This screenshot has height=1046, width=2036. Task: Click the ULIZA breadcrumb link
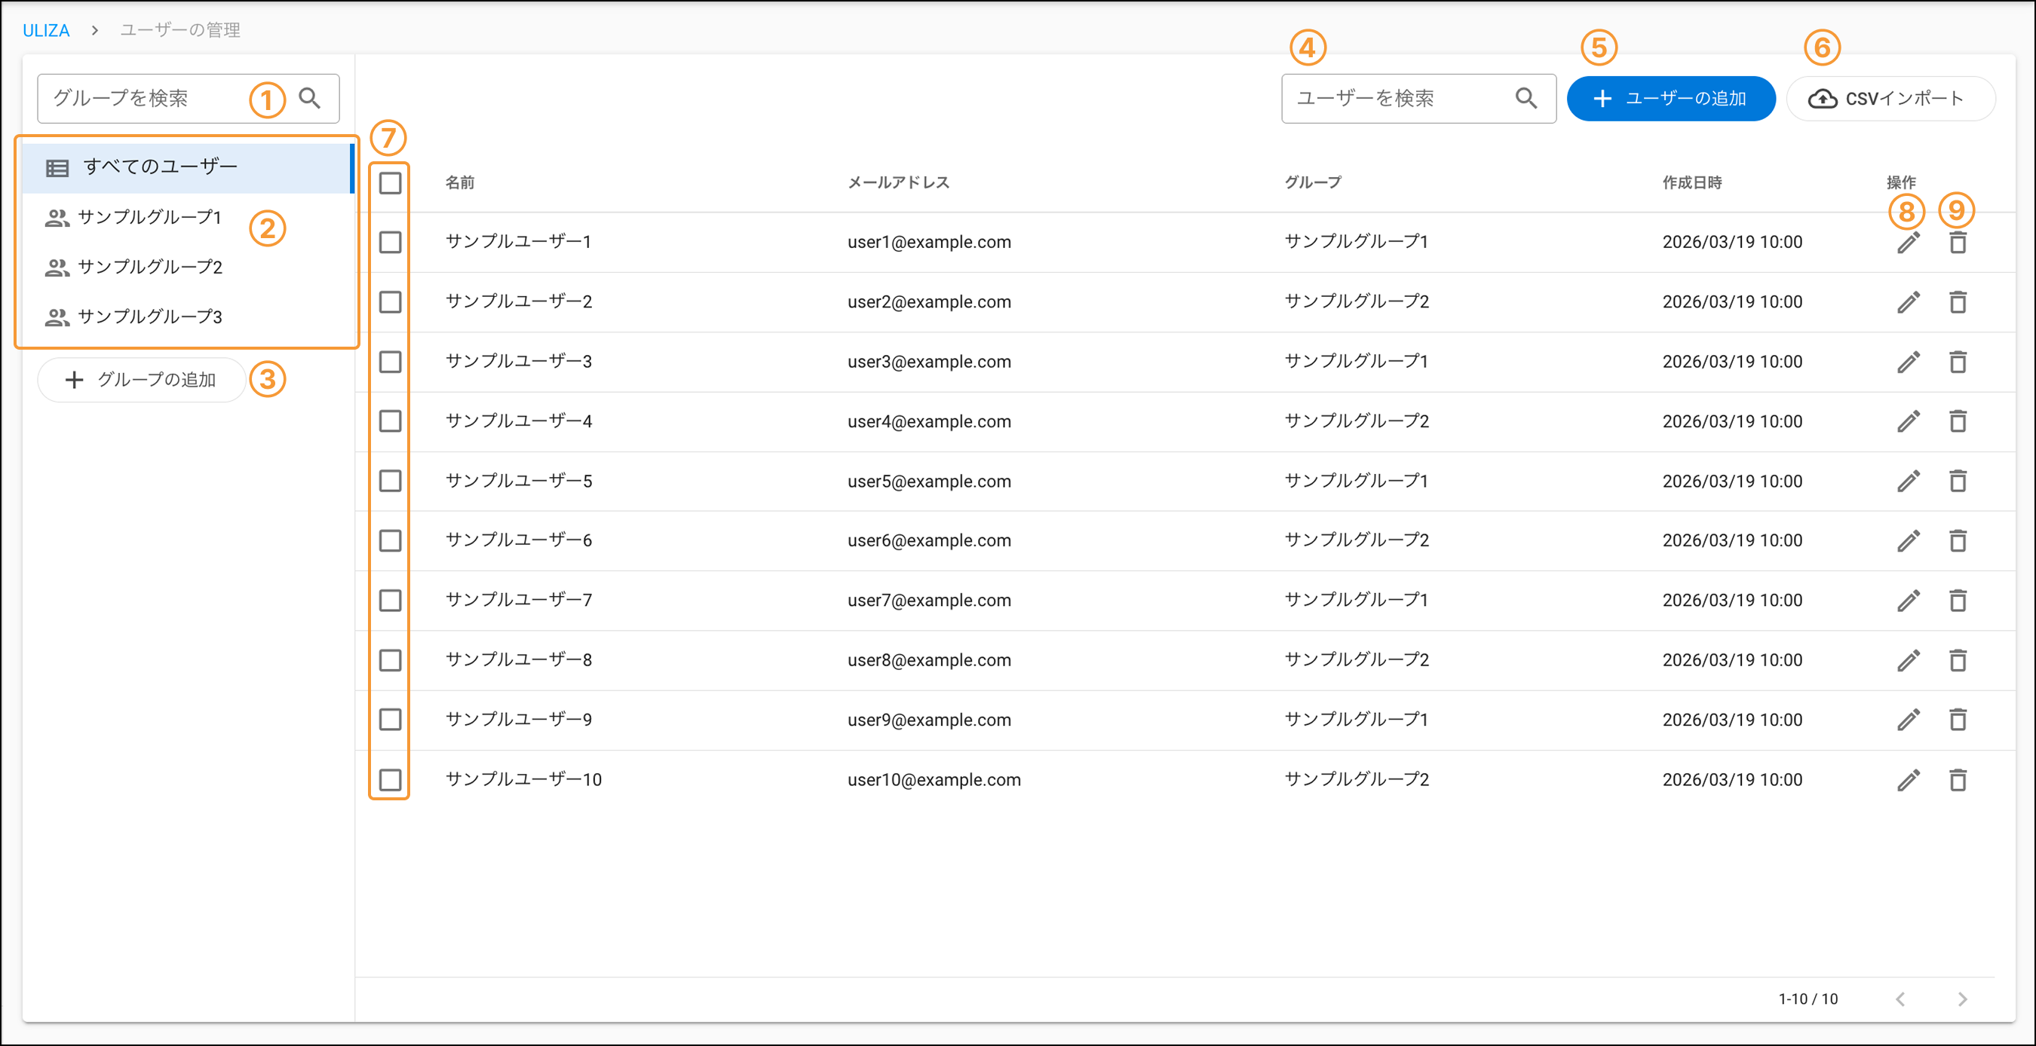[46, 30]
